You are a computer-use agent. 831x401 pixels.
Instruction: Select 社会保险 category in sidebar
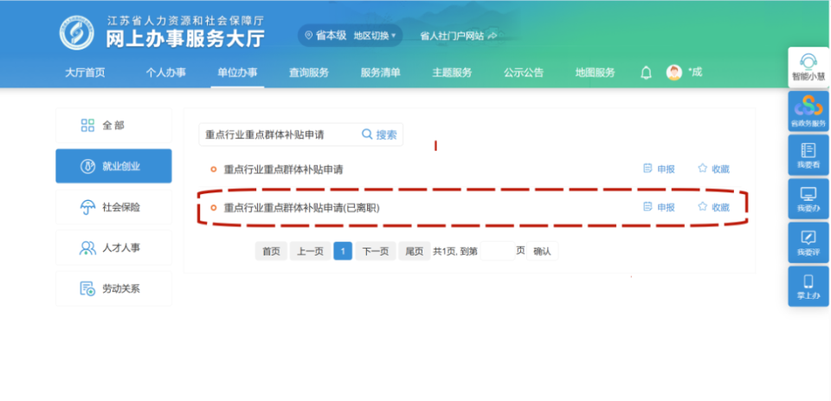(113, 207)
